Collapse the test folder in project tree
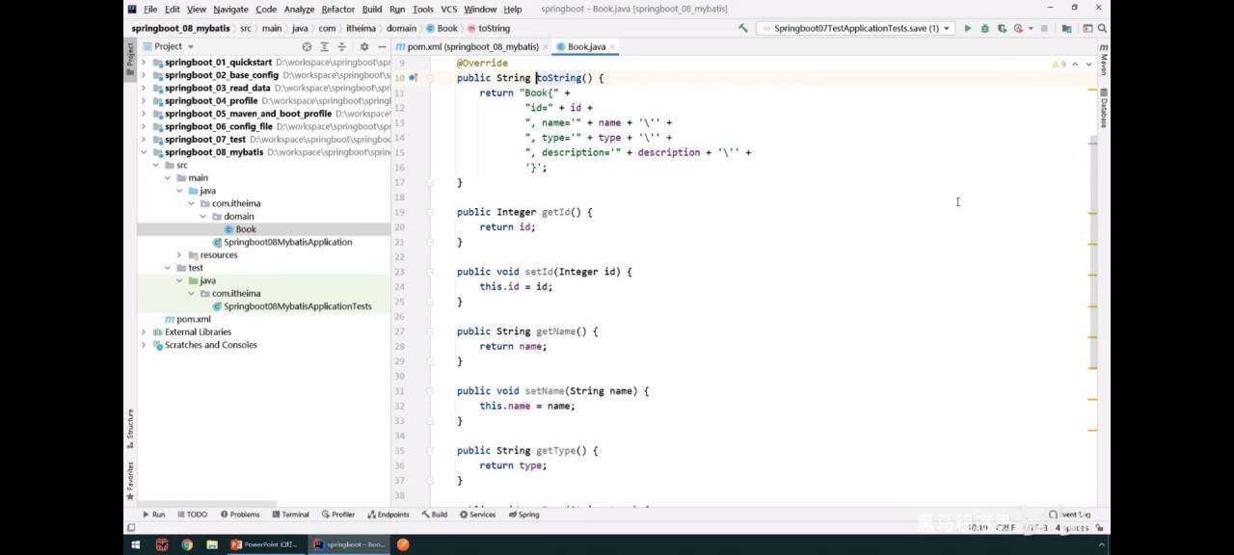 pos(167,268)
